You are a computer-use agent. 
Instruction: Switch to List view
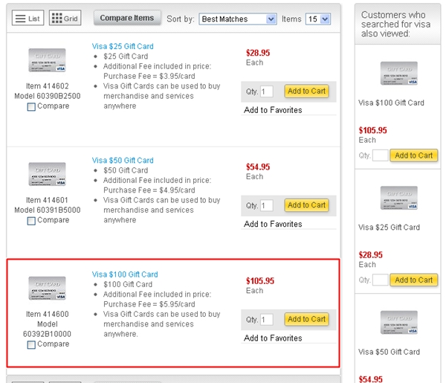pyautogui.click(x=28, y=18)
